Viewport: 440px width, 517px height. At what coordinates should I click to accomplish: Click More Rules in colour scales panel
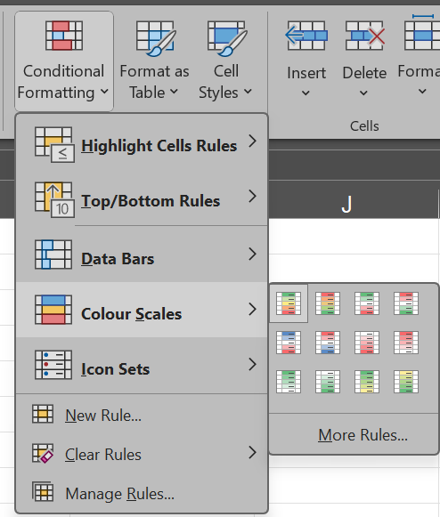363,435
